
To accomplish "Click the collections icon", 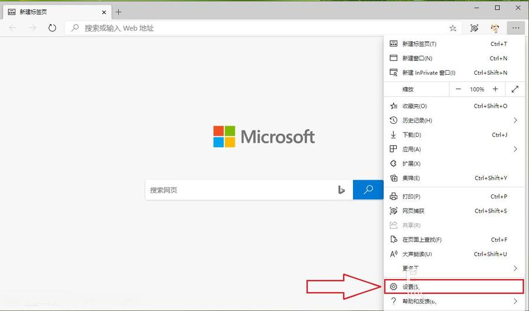I will 393,178.
